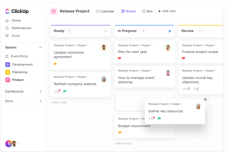This screenshot has width=228, height=152.
Task: Add task with plus in In Progress column
Action: [170, 31]
